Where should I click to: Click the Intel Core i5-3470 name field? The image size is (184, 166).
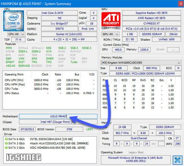tap(52, 13)
